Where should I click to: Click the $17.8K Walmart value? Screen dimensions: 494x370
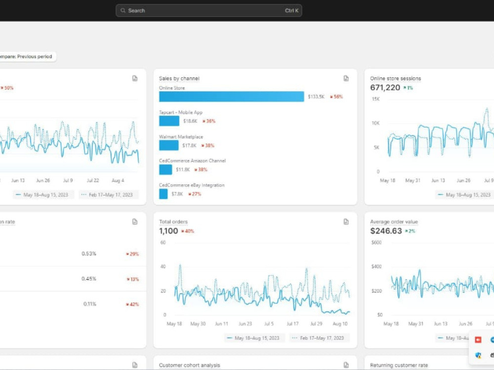tap(189, 146)
